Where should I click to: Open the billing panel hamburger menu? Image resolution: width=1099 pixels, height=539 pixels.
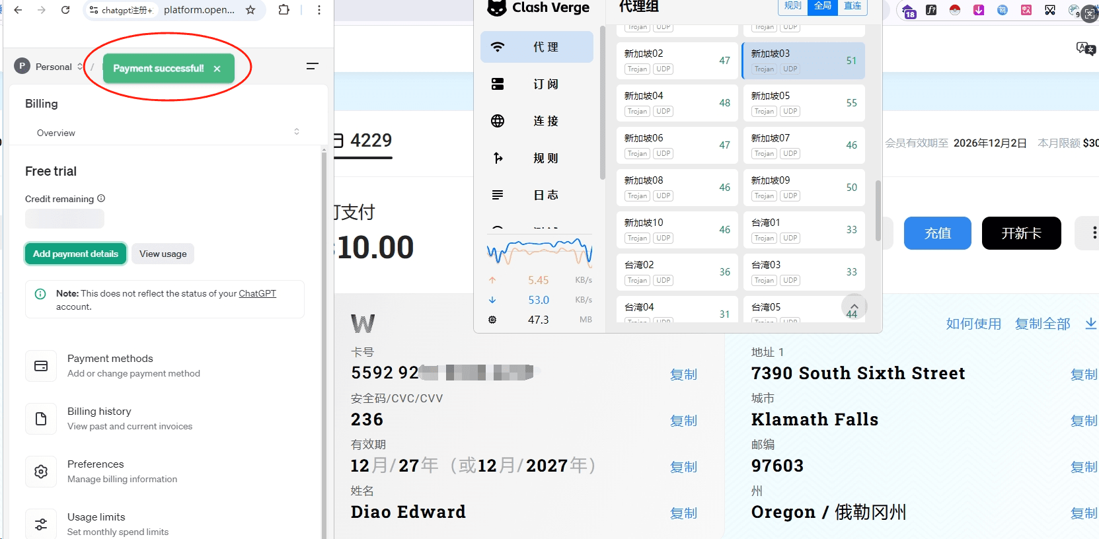[313, 66]
